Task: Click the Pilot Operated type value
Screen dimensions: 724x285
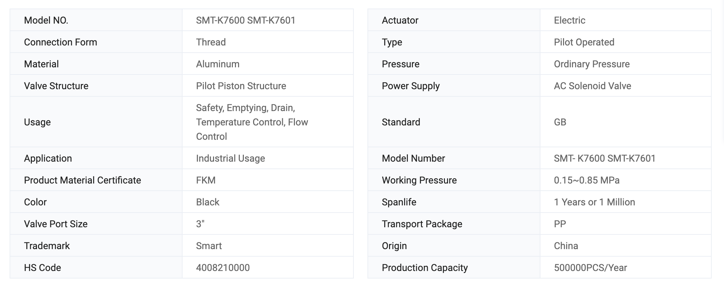Action: click(584, 42)
